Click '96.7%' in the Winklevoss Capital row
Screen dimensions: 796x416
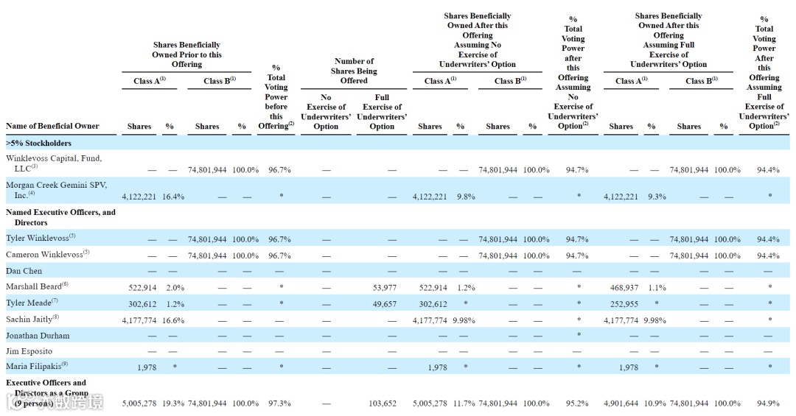(x=280, y=170)
